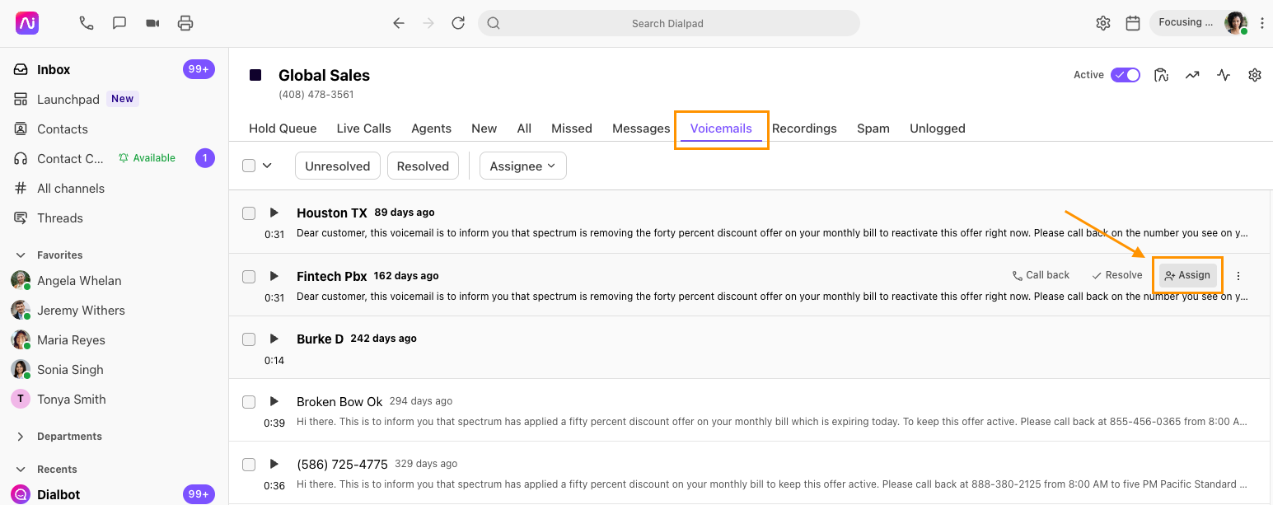Switch to Live Calls tab
Screen dimensions: 1273x505
(x=364, y=129)
